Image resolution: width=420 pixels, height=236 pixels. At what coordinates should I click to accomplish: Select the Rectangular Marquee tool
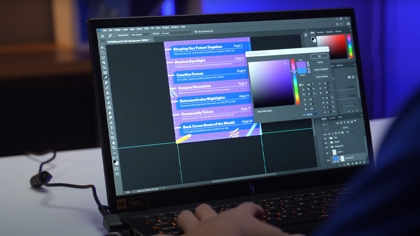[102, 52]
